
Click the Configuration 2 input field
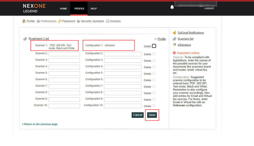coord(122,54)
